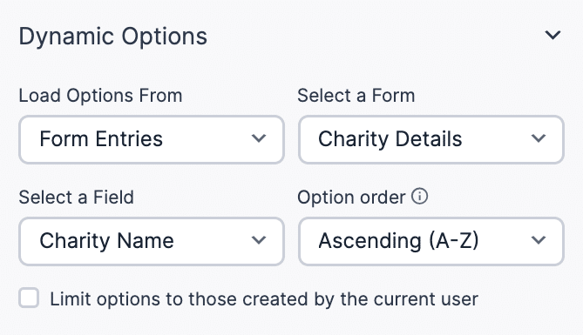Click the Option order info icon

[419, 196]
